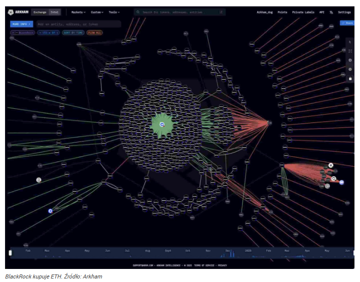360x282 pixels.
Task: Click the topmost white logo node in right red cluster
Action: point(330,165)
